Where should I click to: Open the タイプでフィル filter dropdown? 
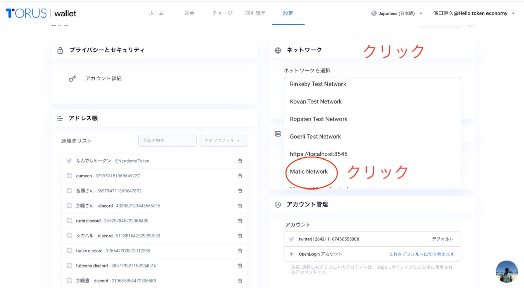[223, 140]
